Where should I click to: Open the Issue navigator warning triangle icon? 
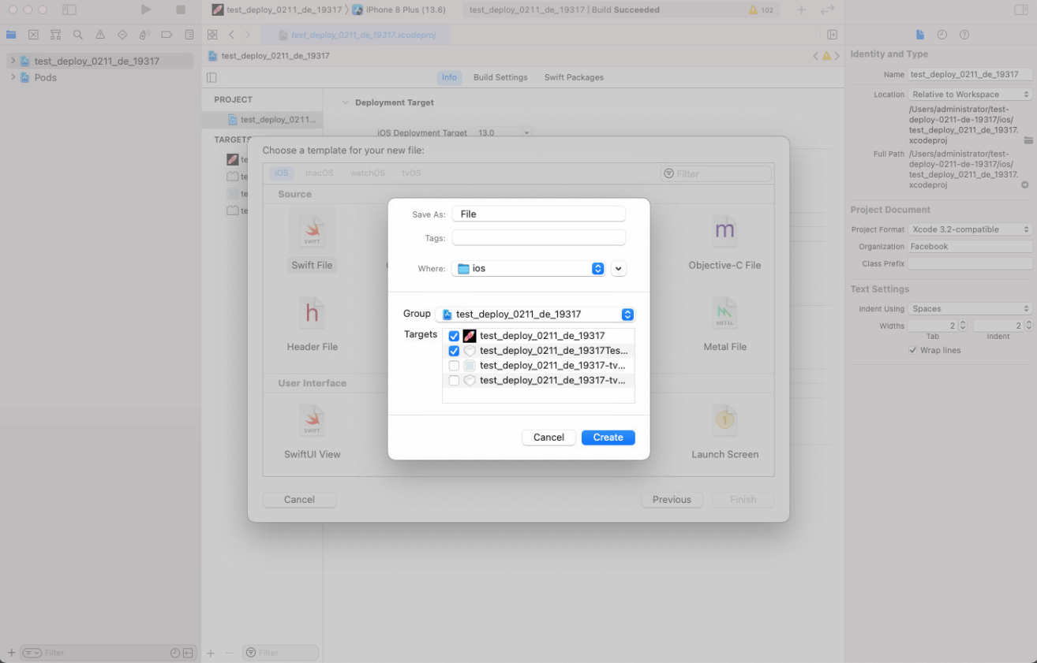(x=99, y=35)
